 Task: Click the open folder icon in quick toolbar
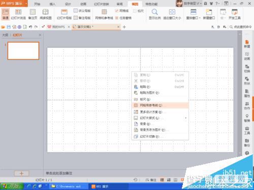point(3,27)
